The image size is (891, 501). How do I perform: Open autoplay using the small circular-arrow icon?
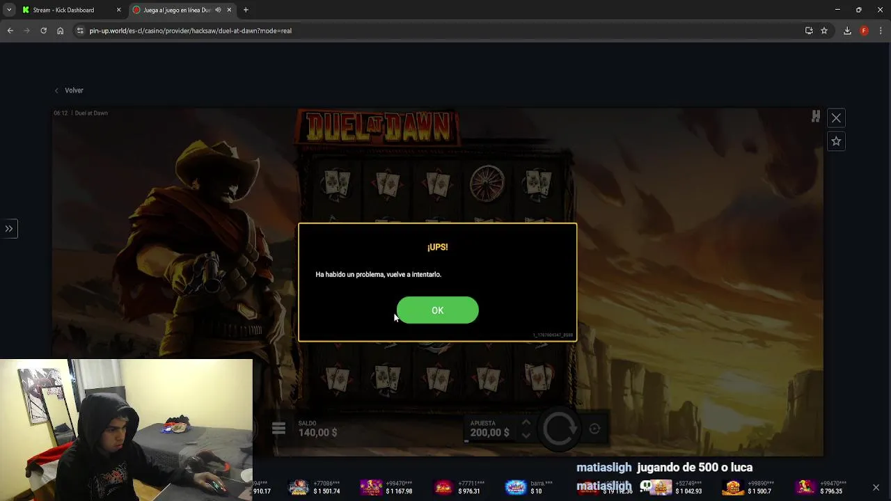click(594, 429)
